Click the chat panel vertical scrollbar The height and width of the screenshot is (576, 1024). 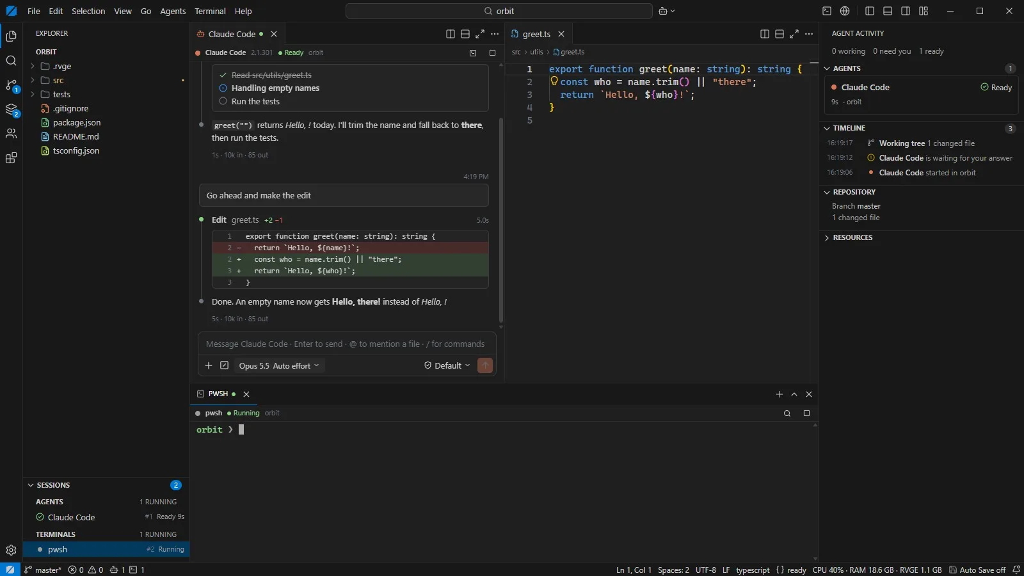(500, 220)
